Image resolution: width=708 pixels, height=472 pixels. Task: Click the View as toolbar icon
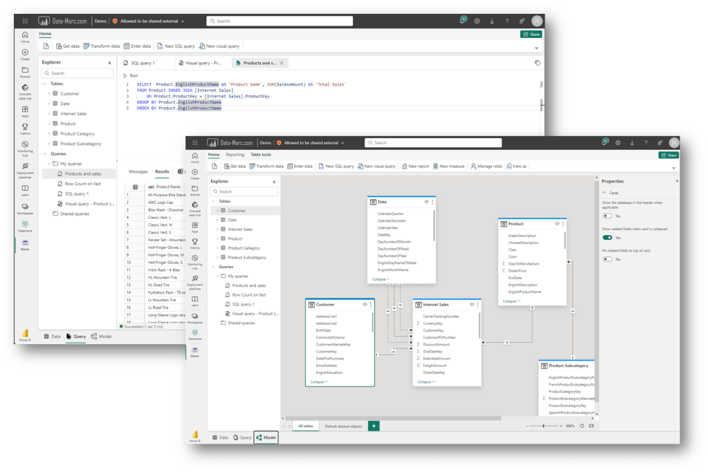516,167
